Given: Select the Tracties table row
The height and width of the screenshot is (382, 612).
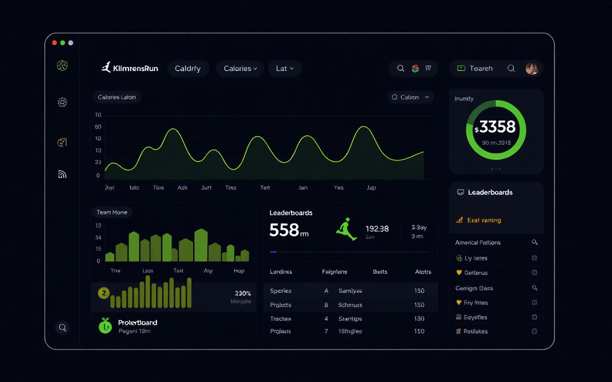Looking at the screenshot, I should pos(350,318).
